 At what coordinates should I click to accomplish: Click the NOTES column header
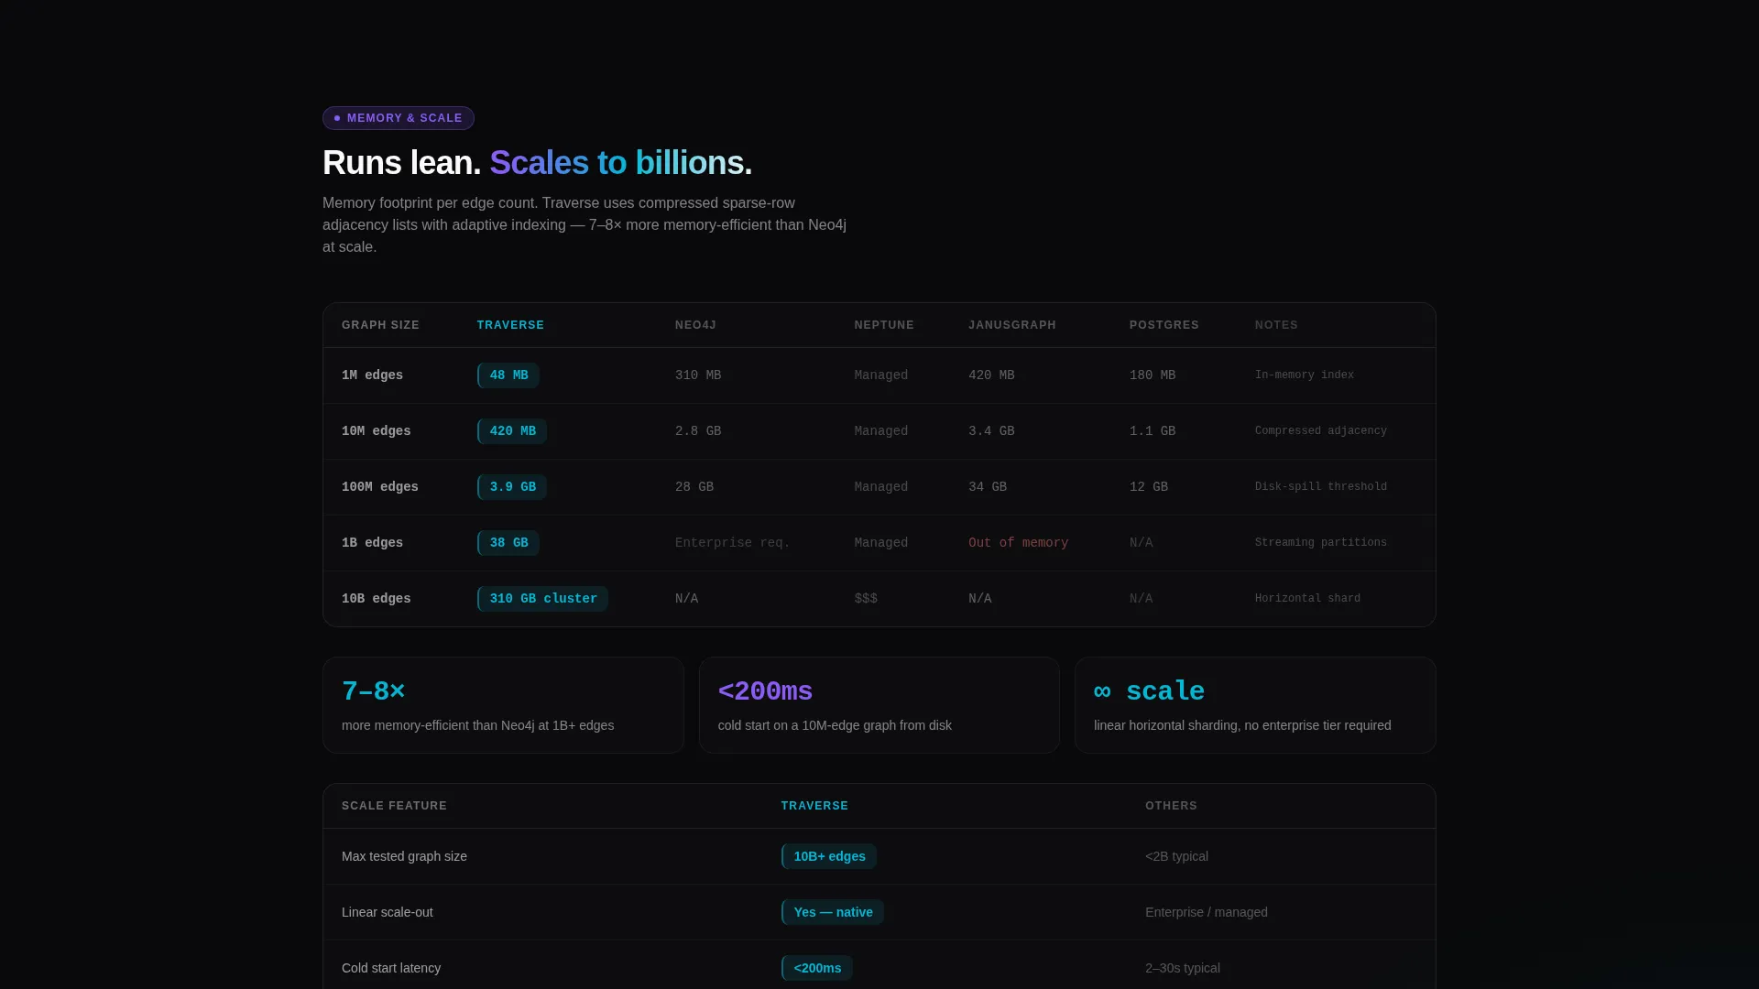(x=1276, y=325)
